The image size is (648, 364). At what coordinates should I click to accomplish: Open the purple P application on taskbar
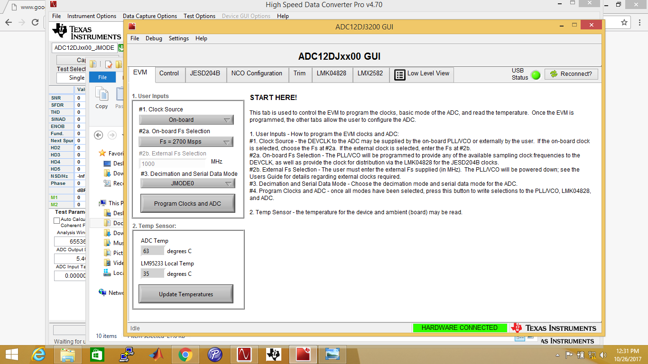pyautogui.click(x=214, y=355)
